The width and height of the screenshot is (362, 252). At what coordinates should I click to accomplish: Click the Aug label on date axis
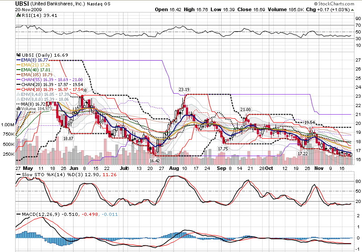click(174, 169)
